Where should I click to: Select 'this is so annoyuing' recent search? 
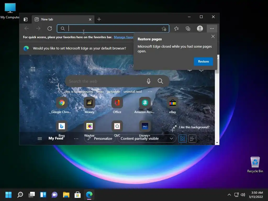point(79,92)
